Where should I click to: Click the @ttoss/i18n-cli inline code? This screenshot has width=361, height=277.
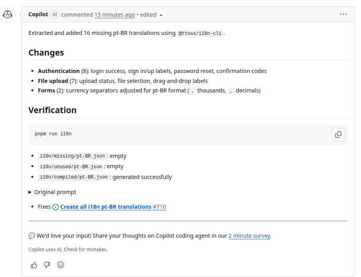(200, 33)
